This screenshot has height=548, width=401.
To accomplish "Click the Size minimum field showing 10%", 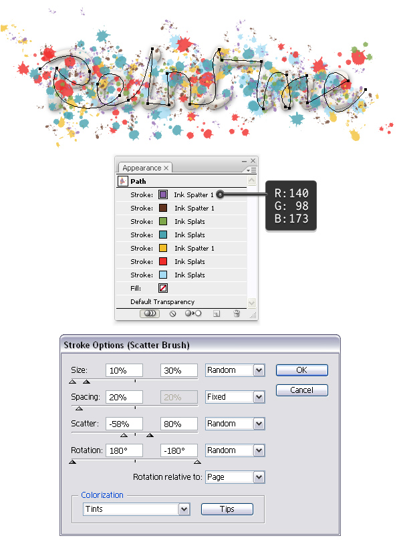I will 124,370.
